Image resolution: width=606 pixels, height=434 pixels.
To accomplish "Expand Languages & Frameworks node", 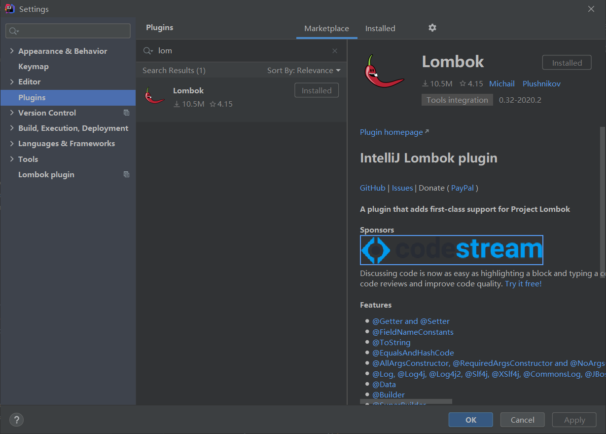I will [x=12, y=143].
